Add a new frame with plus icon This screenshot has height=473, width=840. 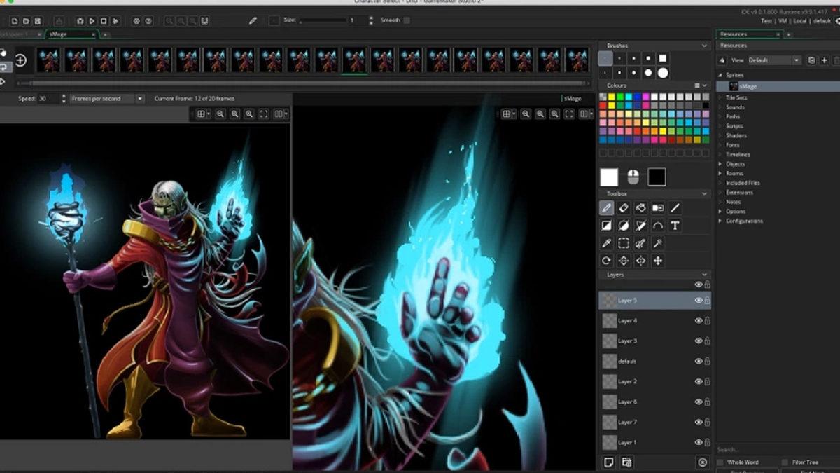click(x=21, y=60)
